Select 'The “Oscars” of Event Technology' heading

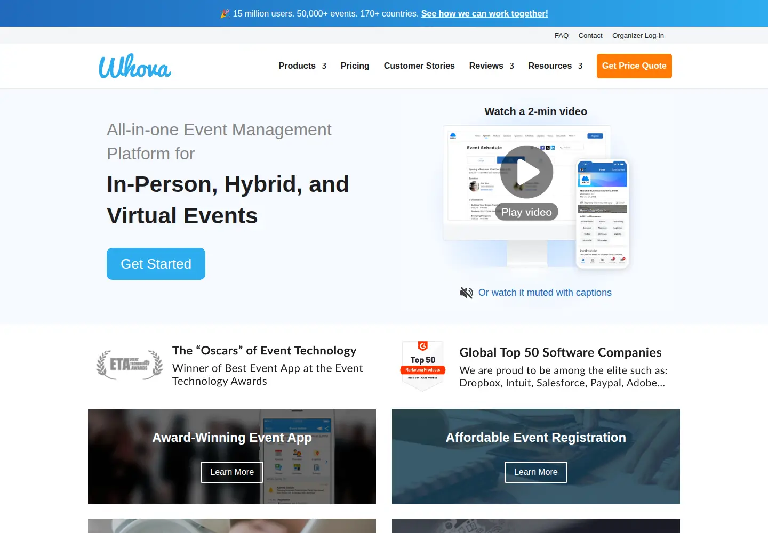(265, 351)
